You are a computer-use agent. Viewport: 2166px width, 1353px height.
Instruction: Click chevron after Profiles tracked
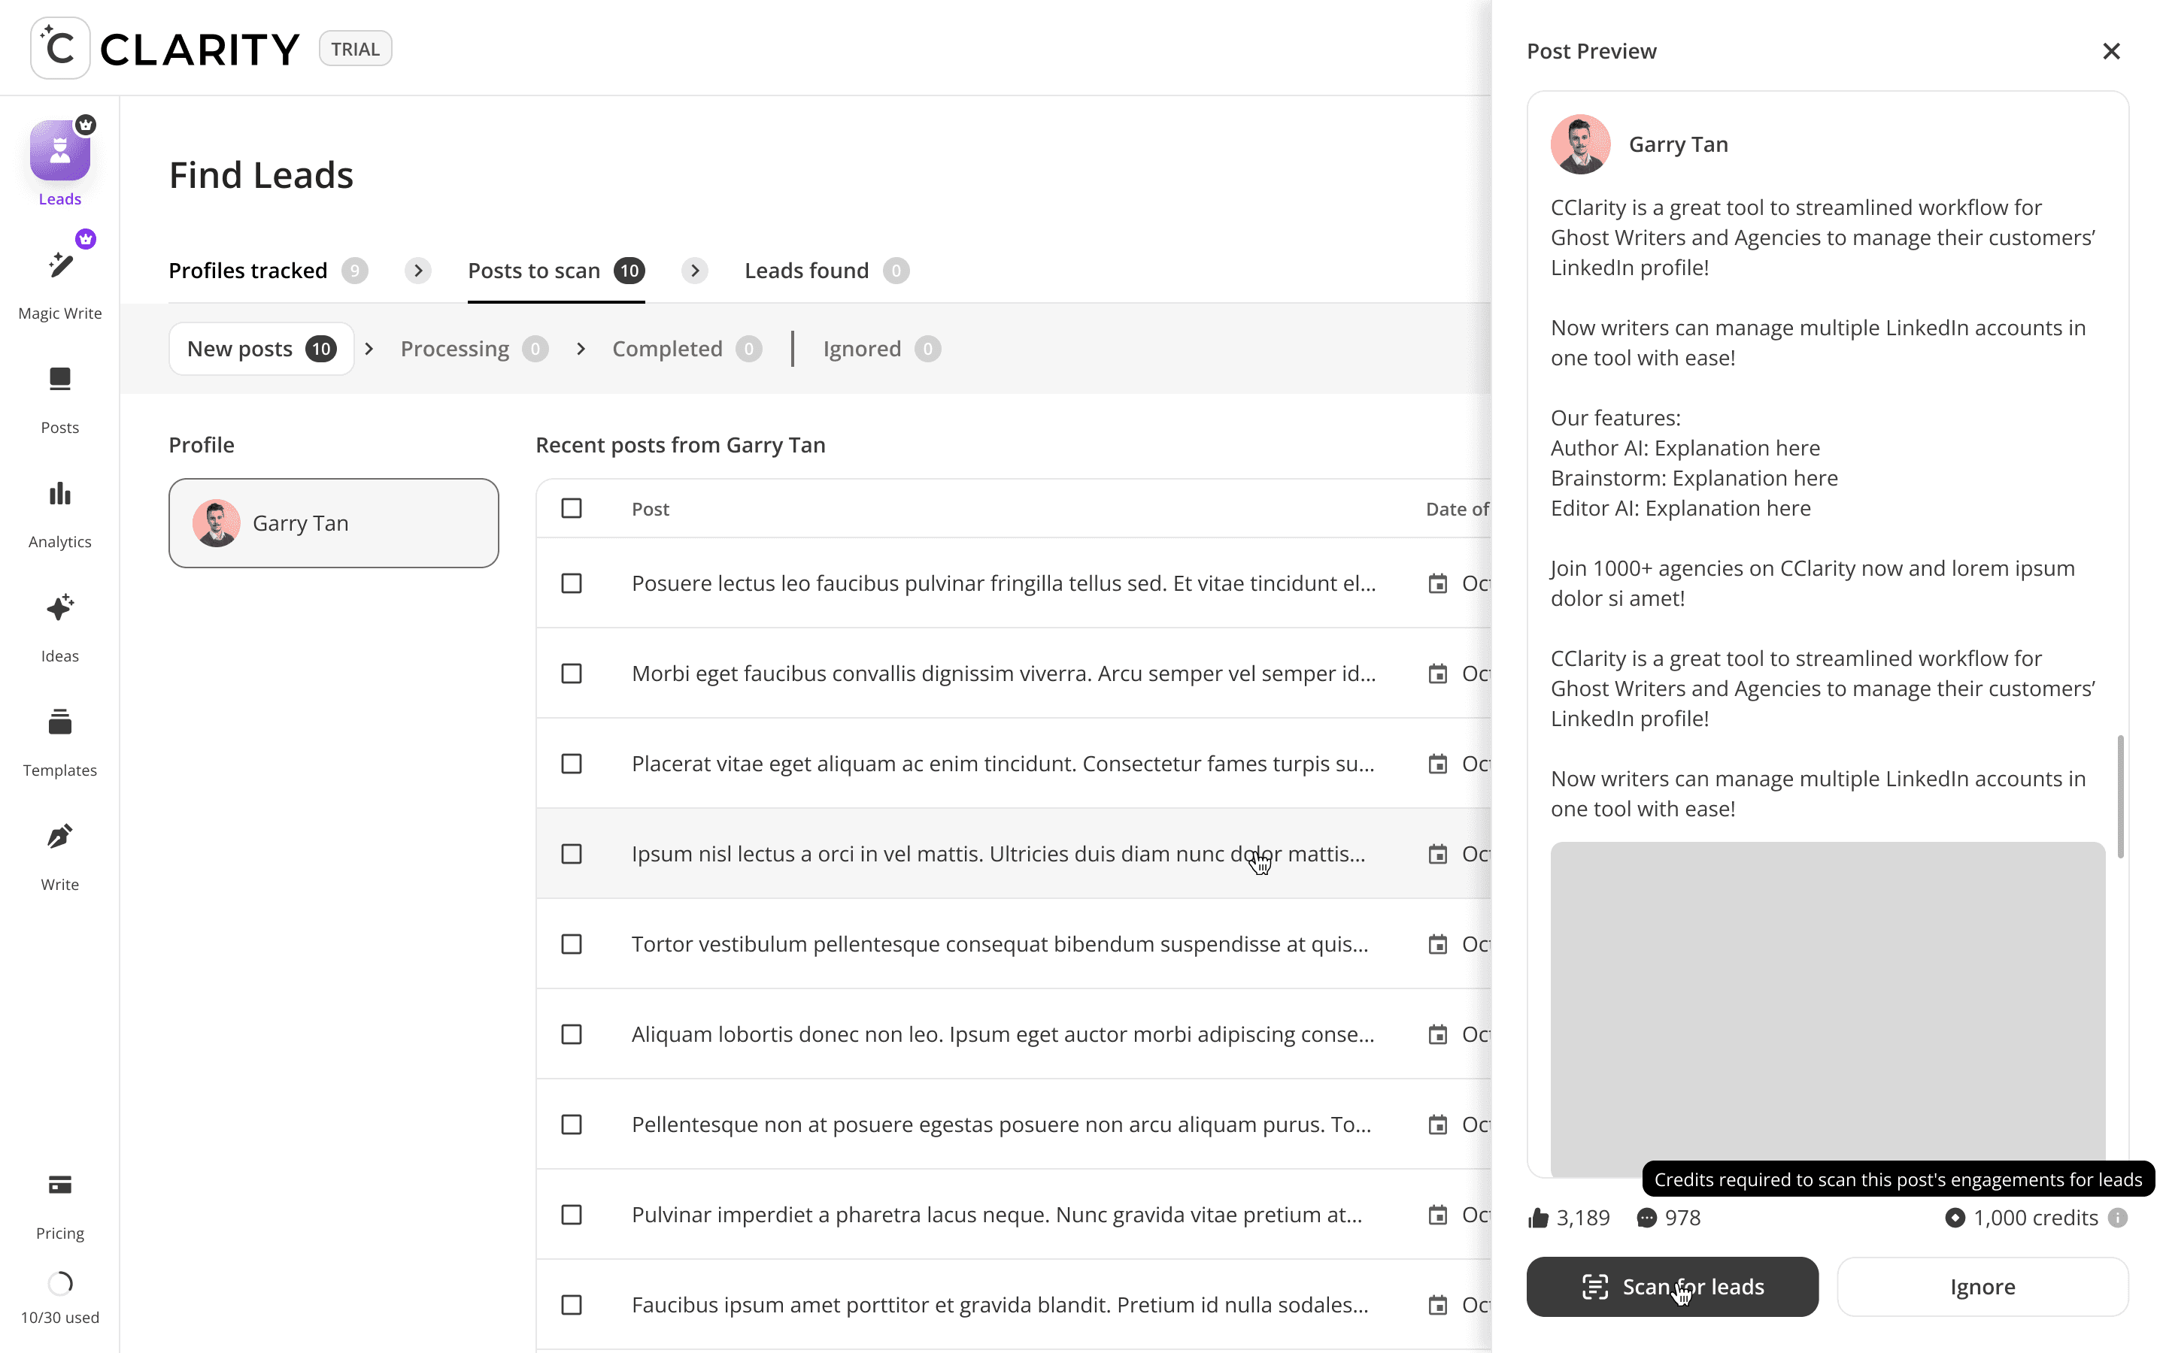(418, 271)
